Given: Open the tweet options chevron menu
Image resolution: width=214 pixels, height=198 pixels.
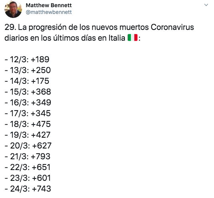Looking at the screenshot, I should coord(206,5).
